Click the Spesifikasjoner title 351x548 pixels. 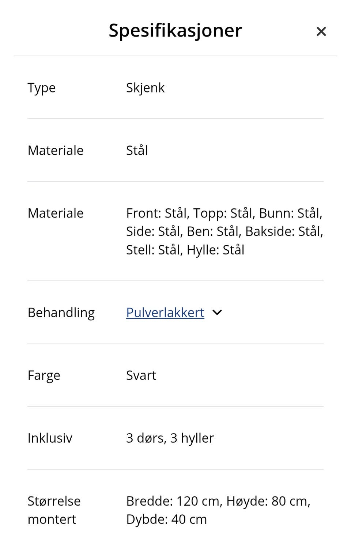tap(175, 31)
